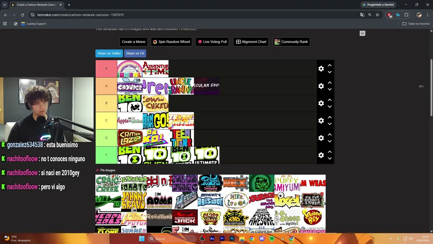Open the Chrome Extensions puzzle icon
Viewport: 433px width, 244px height.
pos(407,15)
